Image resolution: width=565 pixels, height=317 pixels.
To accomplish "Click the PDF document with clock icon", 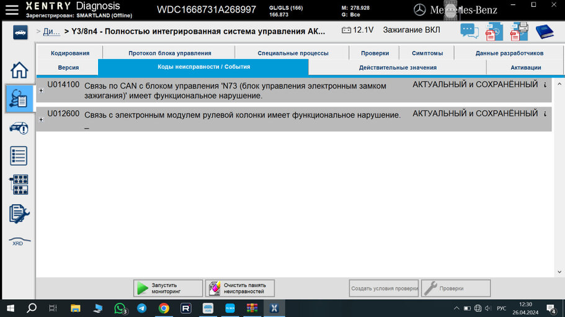I will click(494, 32).
